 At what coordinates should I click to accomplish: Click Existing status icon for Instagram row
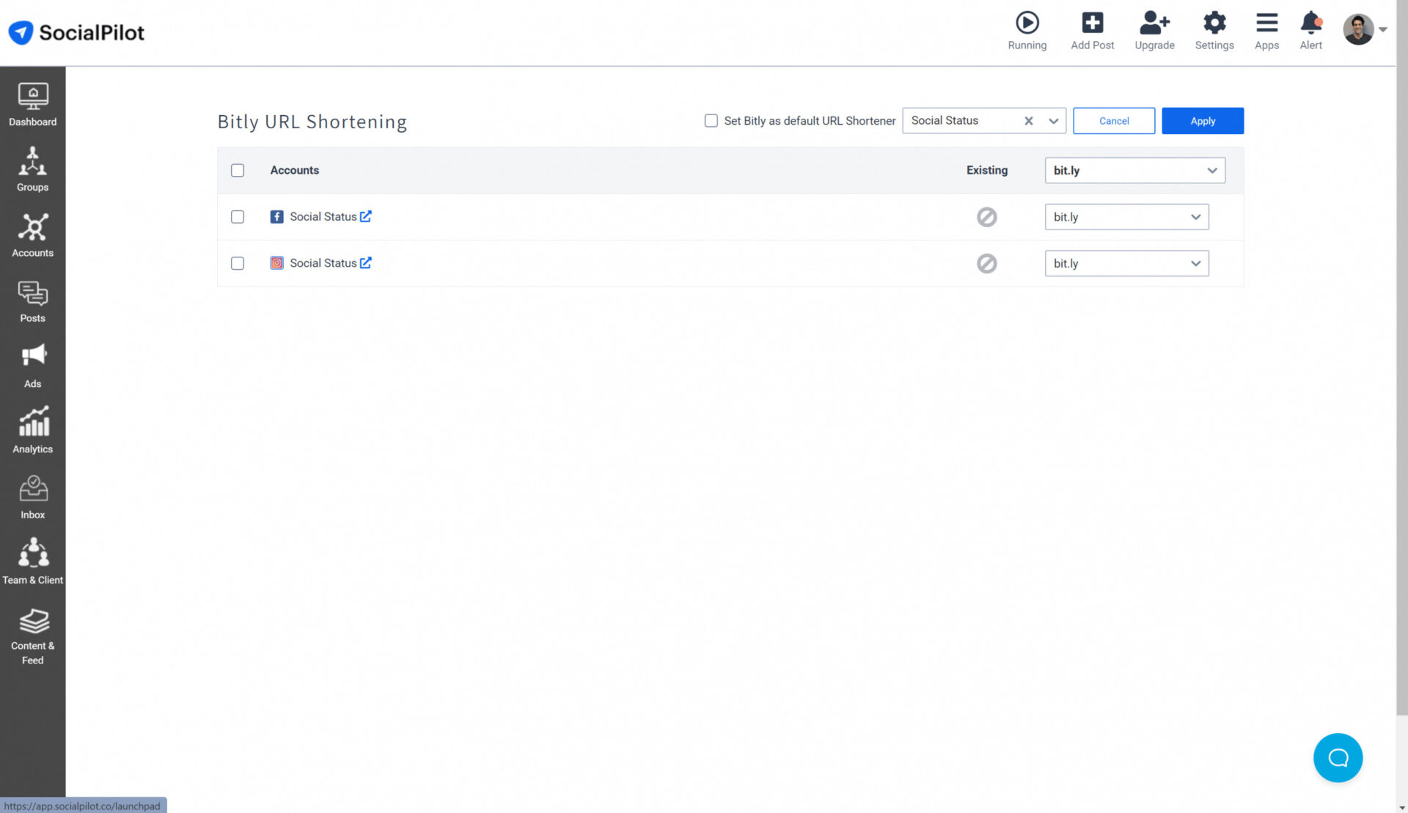tap(986, 263)
